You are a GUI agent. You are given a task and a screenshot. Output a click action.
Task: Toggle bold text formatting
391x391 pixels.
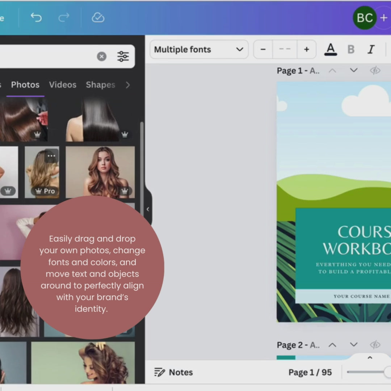point(351,50)
